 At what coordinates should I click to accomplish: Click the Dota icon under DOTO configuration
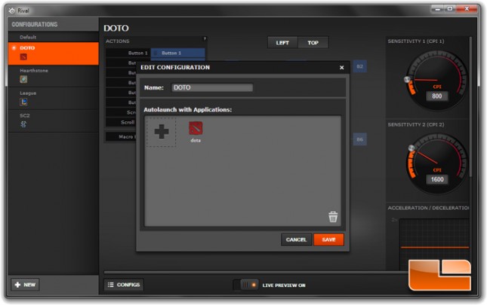23,57
